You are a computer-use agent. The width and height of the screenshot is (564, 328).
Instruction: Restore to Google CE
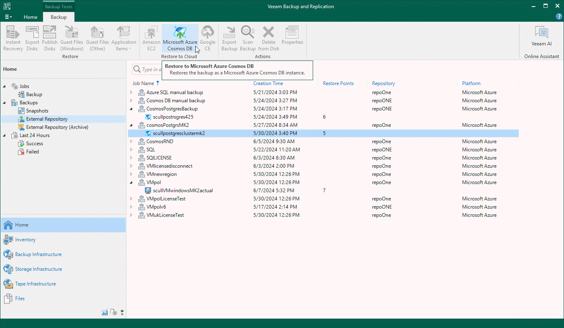click(208, 38)
